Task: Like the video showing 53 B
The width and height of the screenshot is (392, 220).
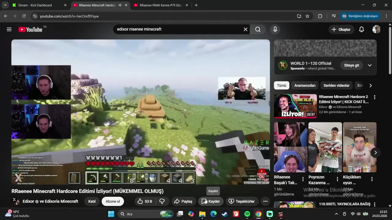Action: pyautogui.click(x=145, y=201)
